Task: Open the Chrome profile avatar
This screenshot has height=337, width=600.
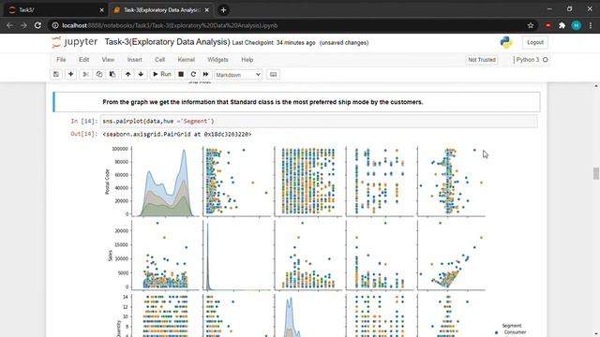Action: (x=577, y=25)
